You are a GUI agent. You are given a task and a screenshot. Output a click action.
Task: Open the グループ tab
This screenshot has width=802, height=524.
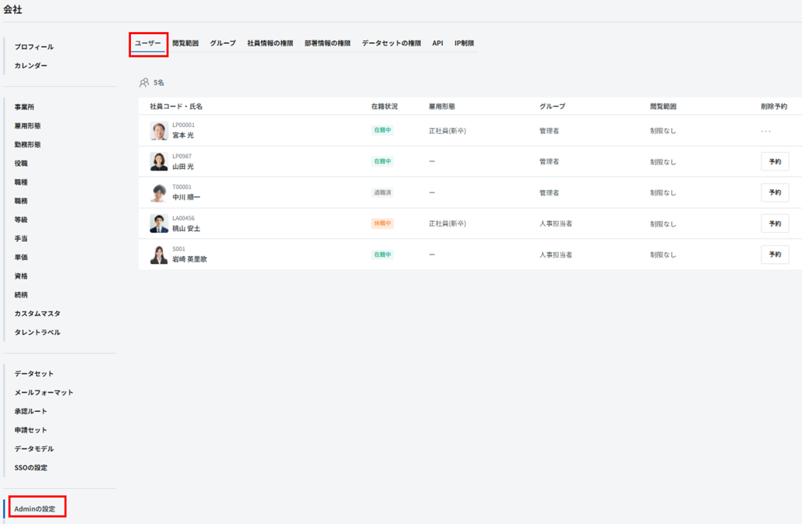(x=222, y=44)
